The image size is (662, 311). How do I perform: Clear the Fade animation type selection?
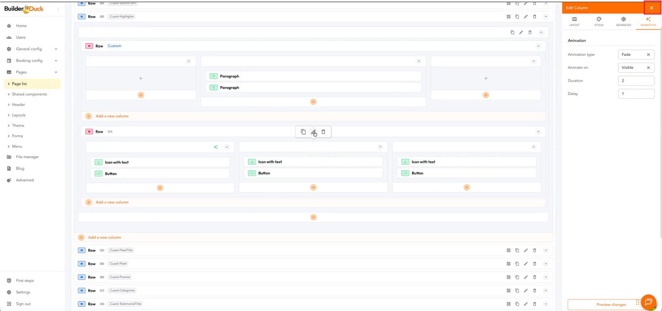(x=648, y=55)
